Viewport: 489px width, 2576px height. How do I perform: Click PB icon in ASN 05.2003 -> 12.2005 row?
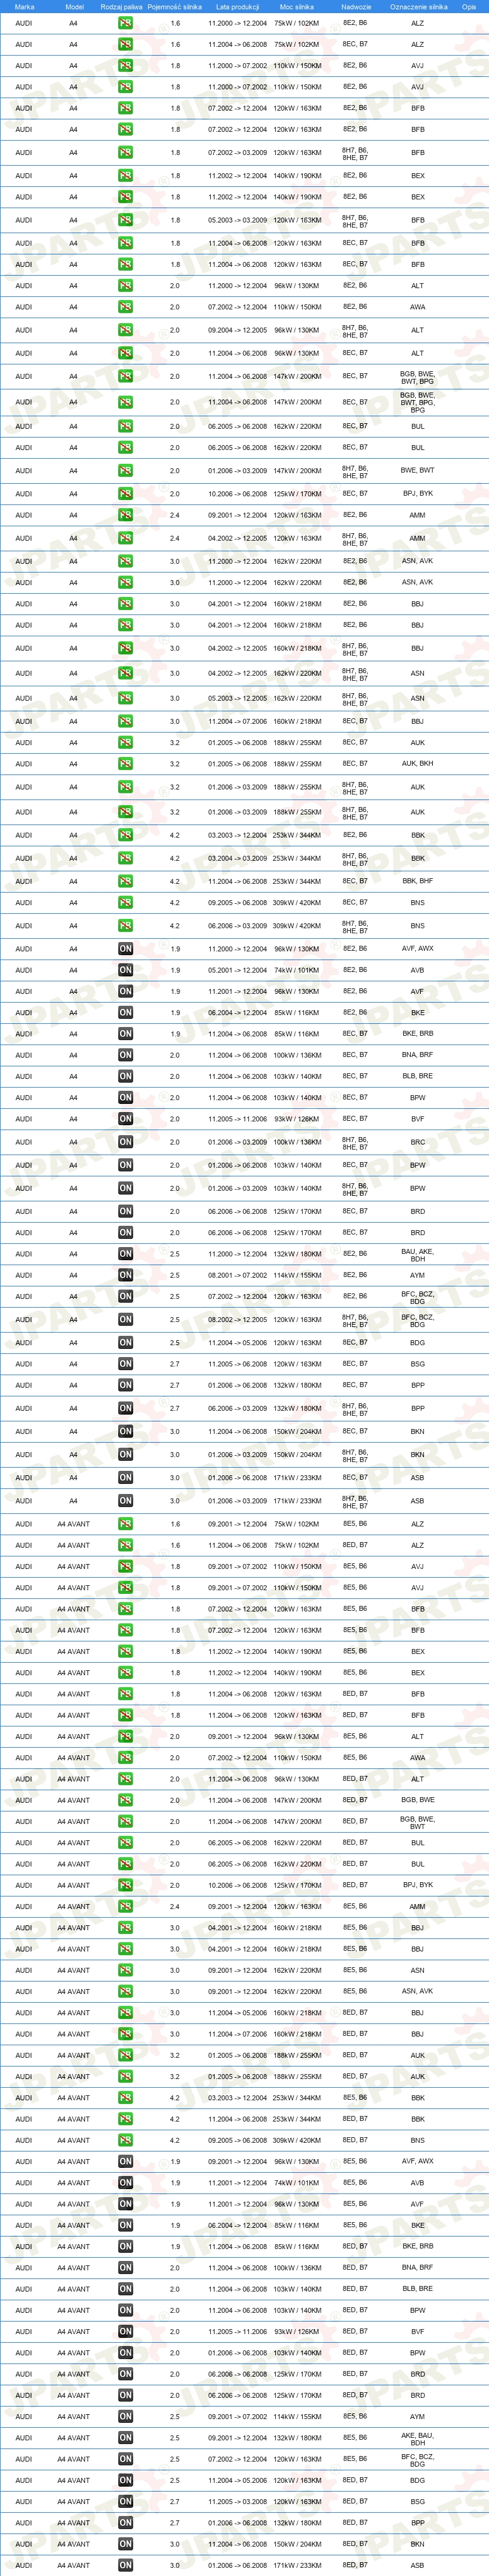point(125,698)
